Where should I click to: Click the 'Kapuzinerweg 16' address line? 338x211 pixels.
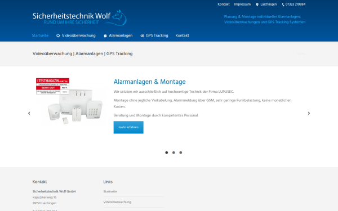pyautogui.click(x=45, y=197)
